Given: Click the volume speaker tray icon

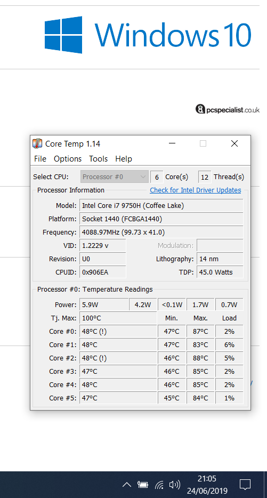Looking at the screenshot, I should pos(175,485).
